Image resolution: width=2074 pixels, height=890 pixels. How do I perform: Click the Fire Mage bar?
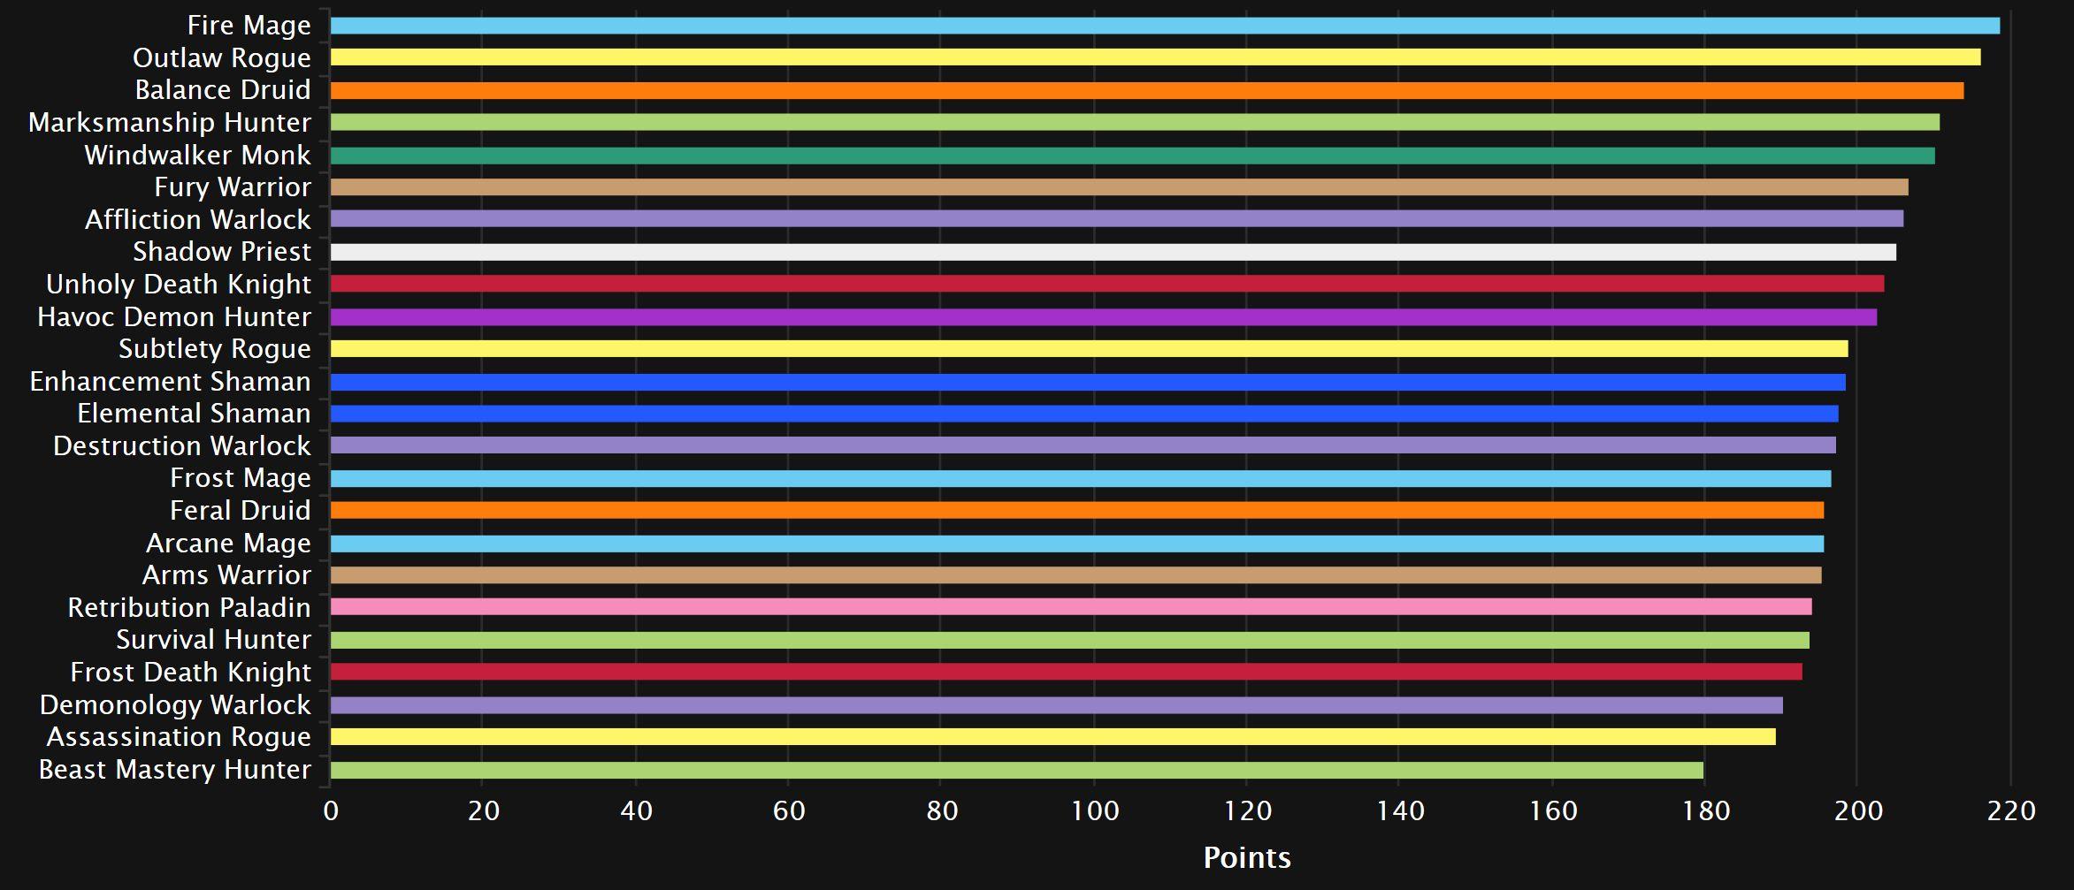click(x=1165, y=26)
